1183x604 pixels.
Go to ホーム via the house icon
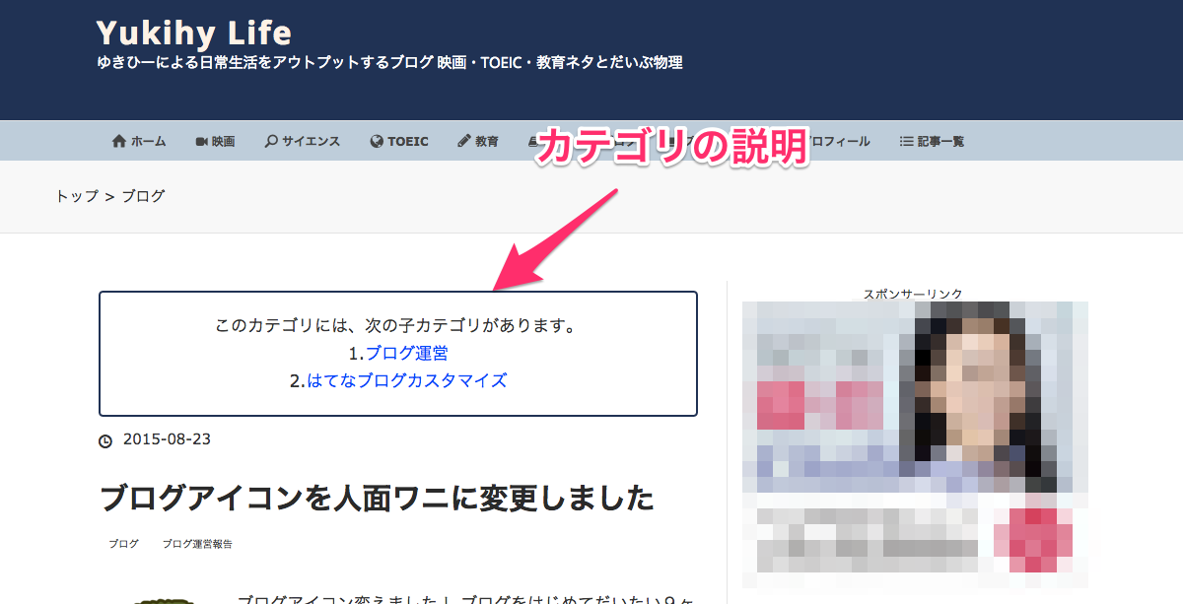(139, 141)
